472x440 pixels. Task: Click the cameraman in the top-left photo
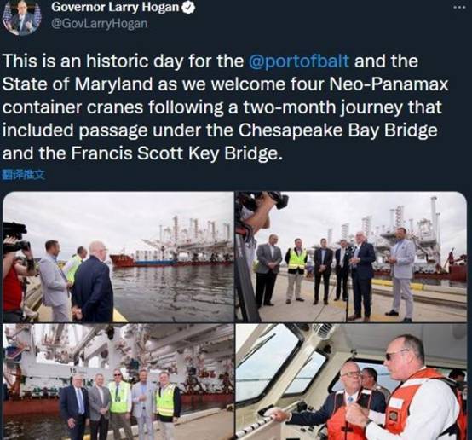pyautogui.click(x=15, y=271)
